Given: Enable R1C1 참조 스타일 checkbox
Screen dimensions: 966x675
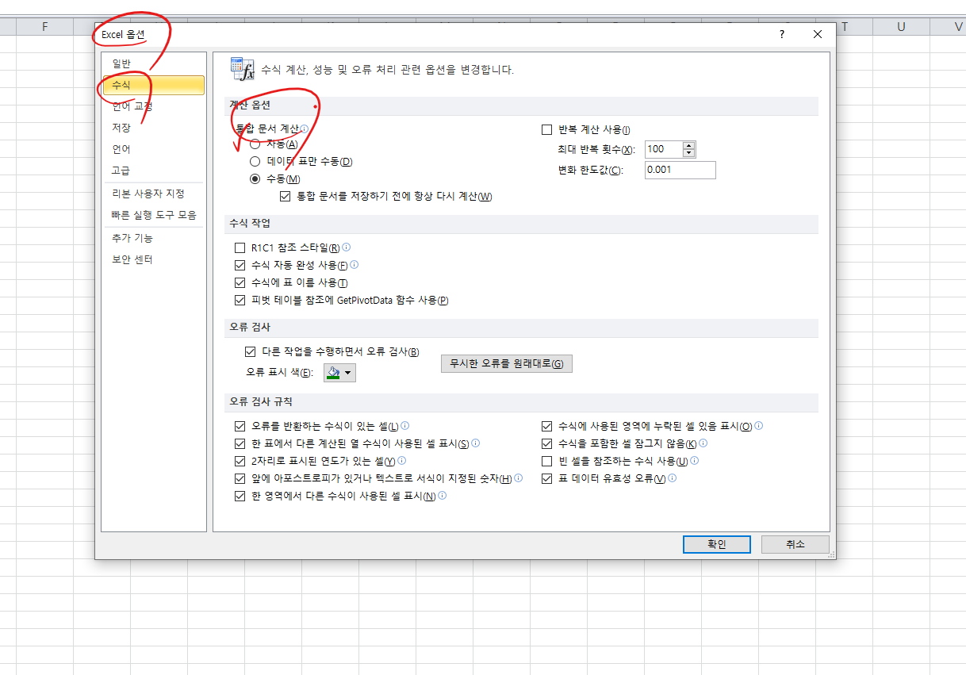Looking at the screenshot, I should pyautogui.click(x=240, y=247).
